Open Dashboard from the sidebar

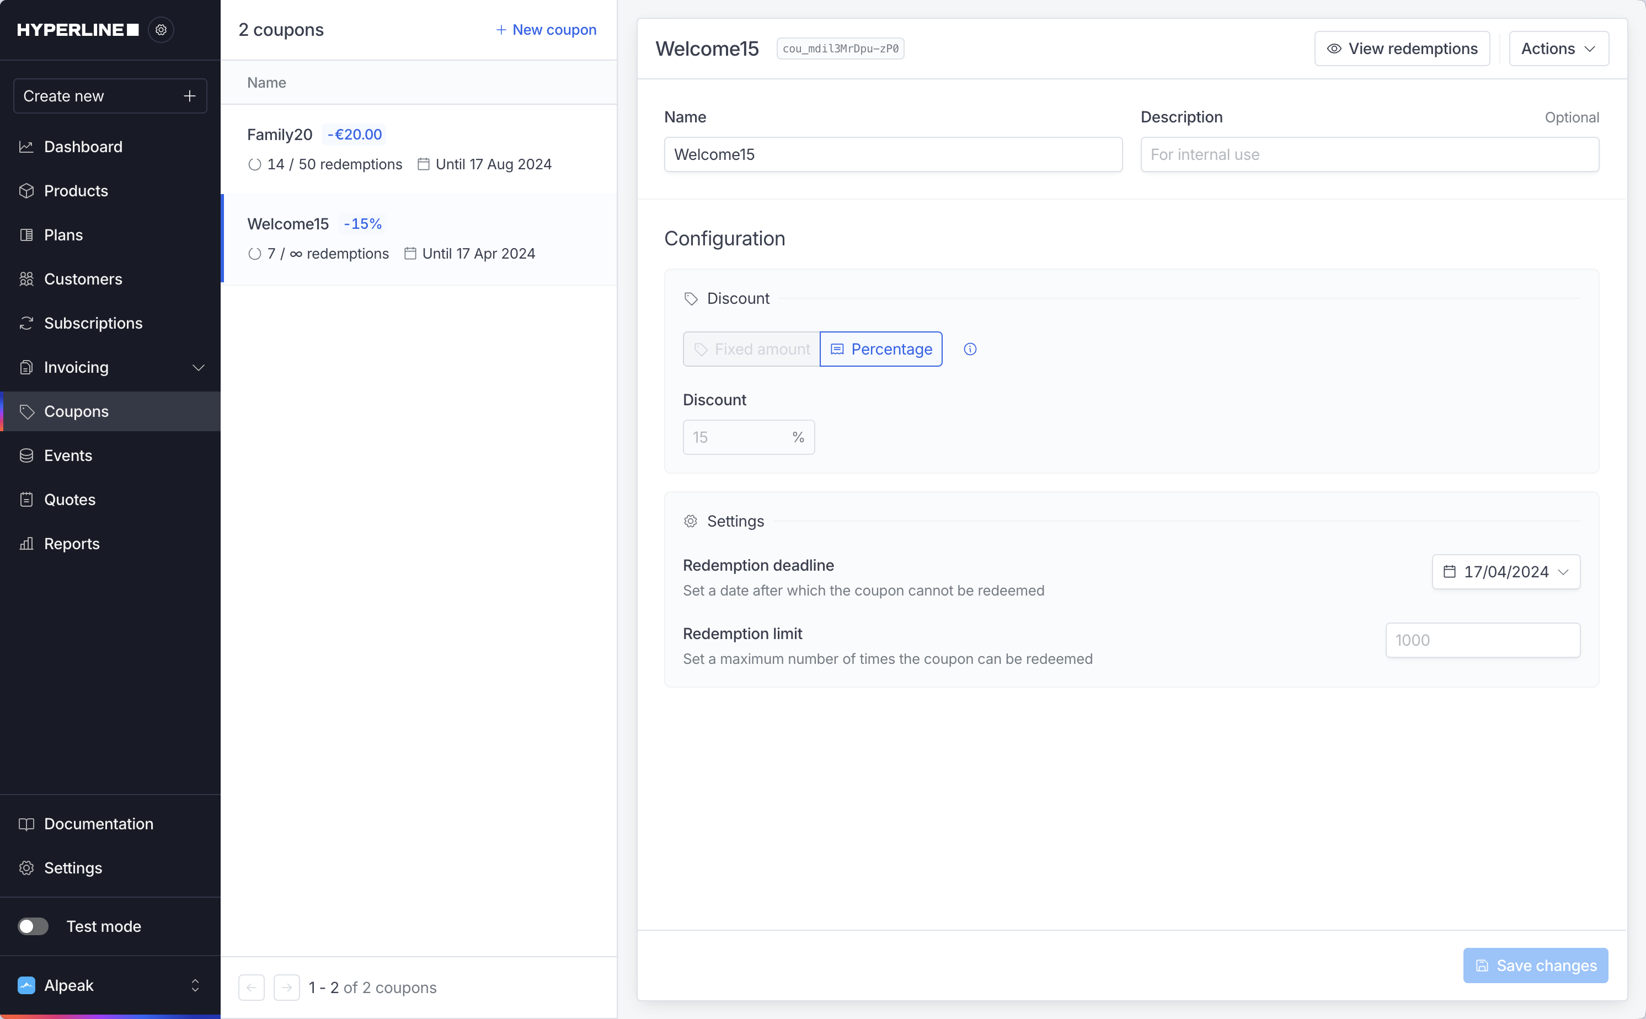click(x=110, y=146)
